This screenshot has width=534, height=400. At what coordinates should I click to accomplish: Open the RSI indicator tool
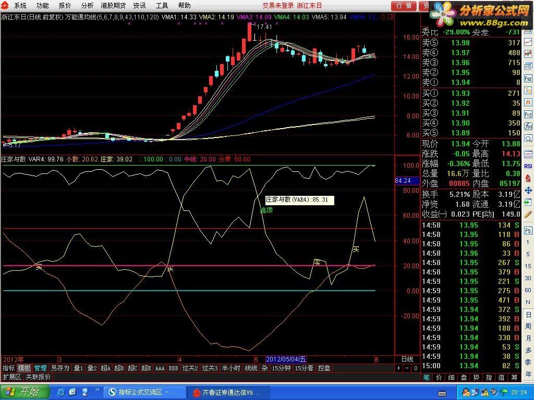tap(528, 166)
